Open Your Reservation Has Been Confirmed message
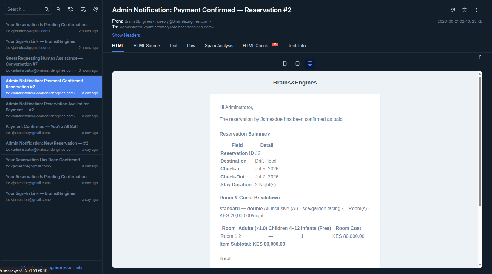The image size is (492, 274). [x=52, y=163]
